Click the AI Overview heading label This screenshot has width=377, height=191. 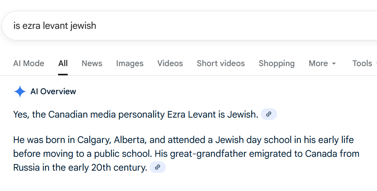53,91
